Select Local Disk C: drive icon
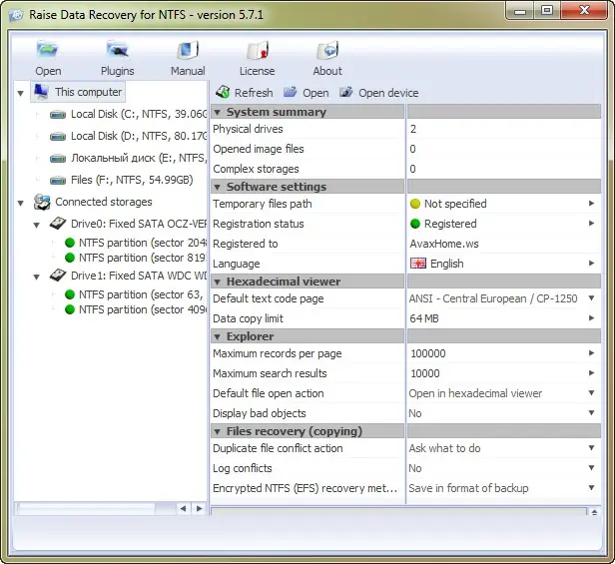 click(58, 115)
